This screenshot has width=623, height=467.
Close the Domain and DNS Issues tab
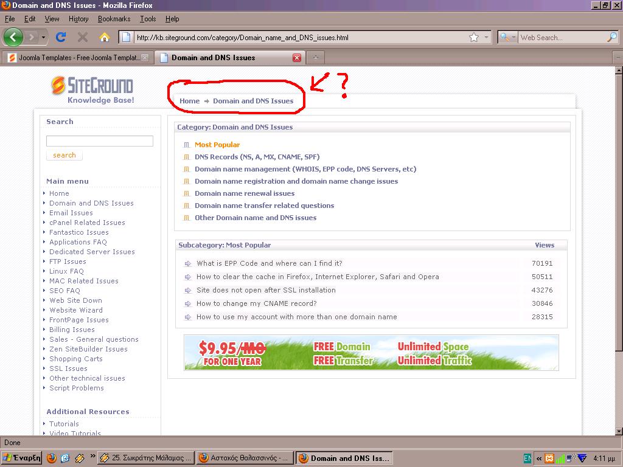(x=296, y=58)
